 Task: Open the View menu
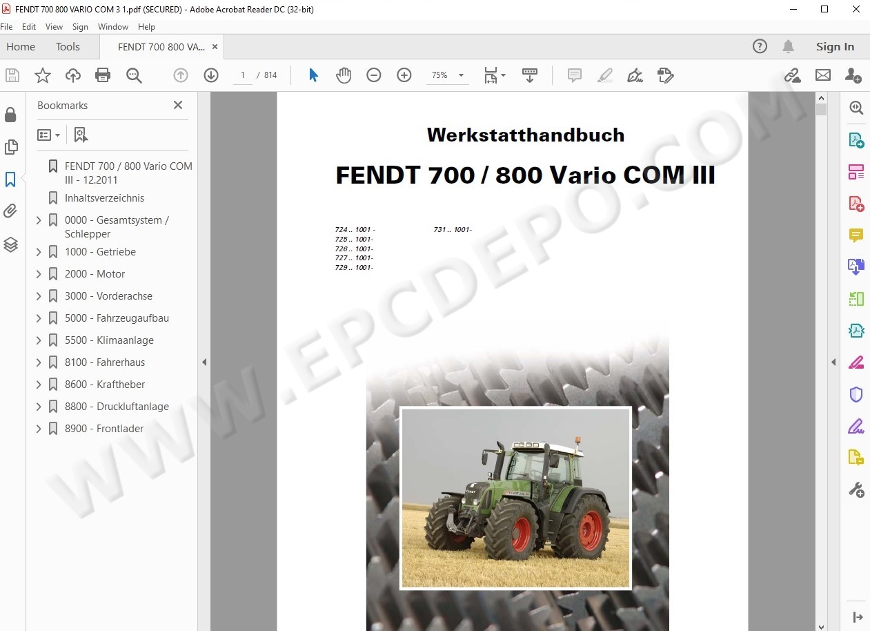pyautogui.click(x=54, y=27)
